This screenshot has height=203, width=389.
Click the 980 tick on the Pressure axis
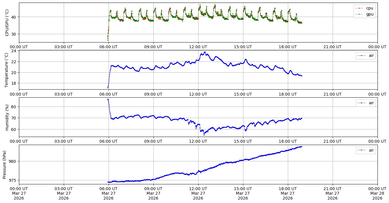(13, 161)
